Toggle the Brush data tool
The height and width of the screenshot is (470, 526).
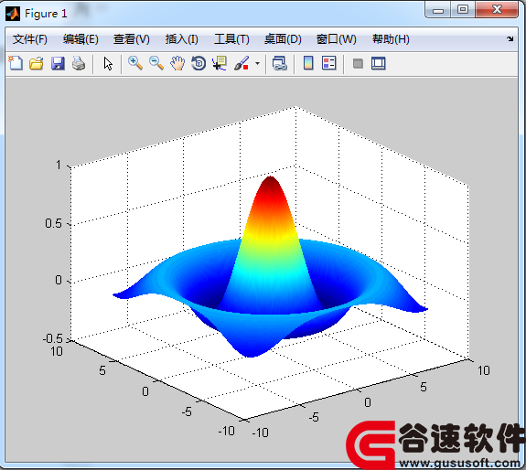click(x=242, y=63)
